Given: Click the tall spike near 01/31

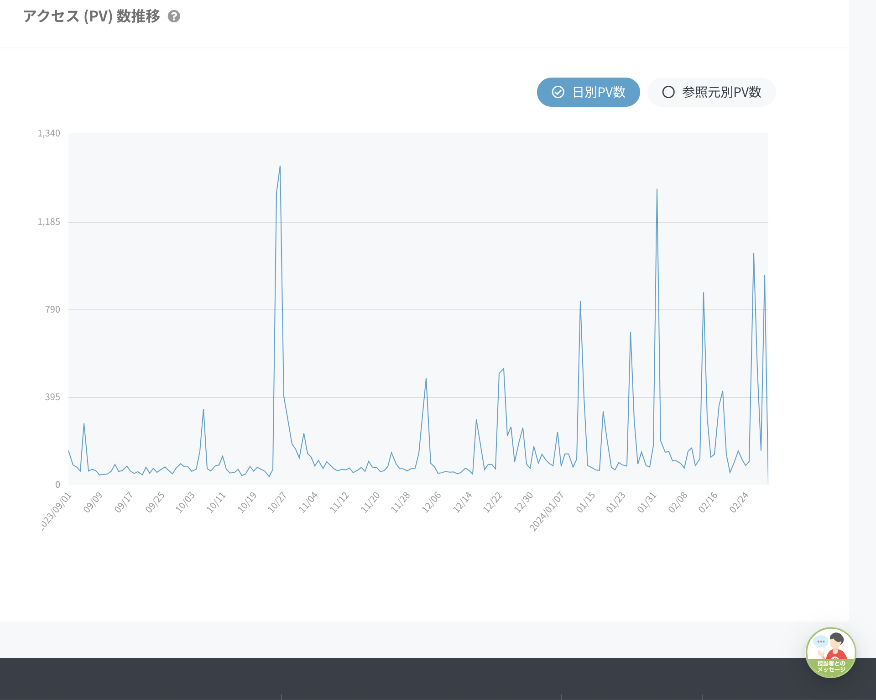Looking at the screenshot, I should coord(657,189).
